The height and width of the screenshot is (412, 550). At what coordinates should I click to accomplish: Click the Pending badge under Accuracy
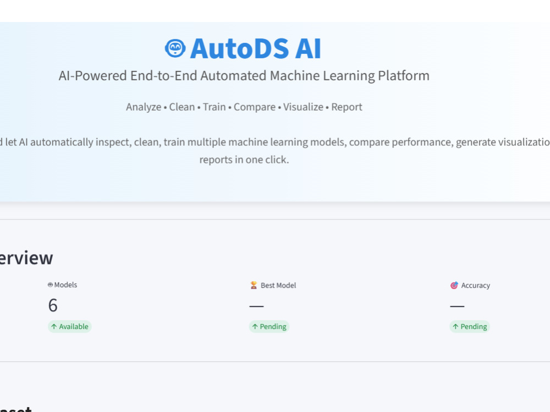[470, 327]
